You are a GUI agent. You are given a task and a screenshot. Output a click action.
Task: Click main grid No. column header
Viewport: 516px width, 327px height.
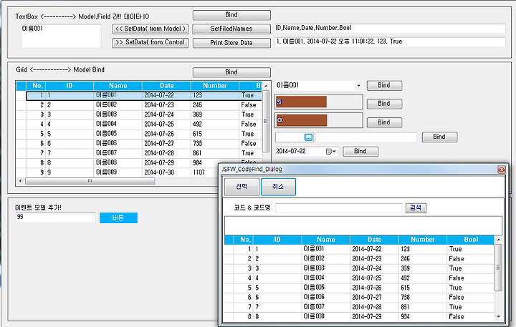pos(36,86)
